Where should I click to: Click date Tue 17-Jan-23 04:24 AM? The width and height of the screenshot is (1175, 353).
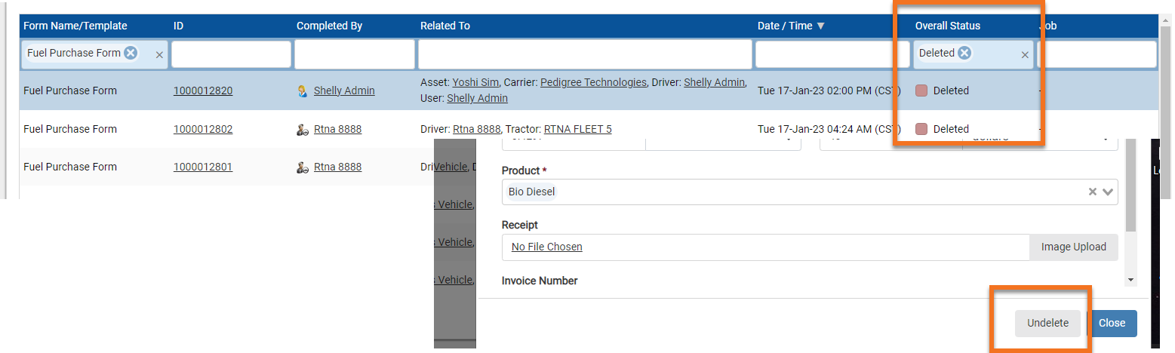click(828, 129)
